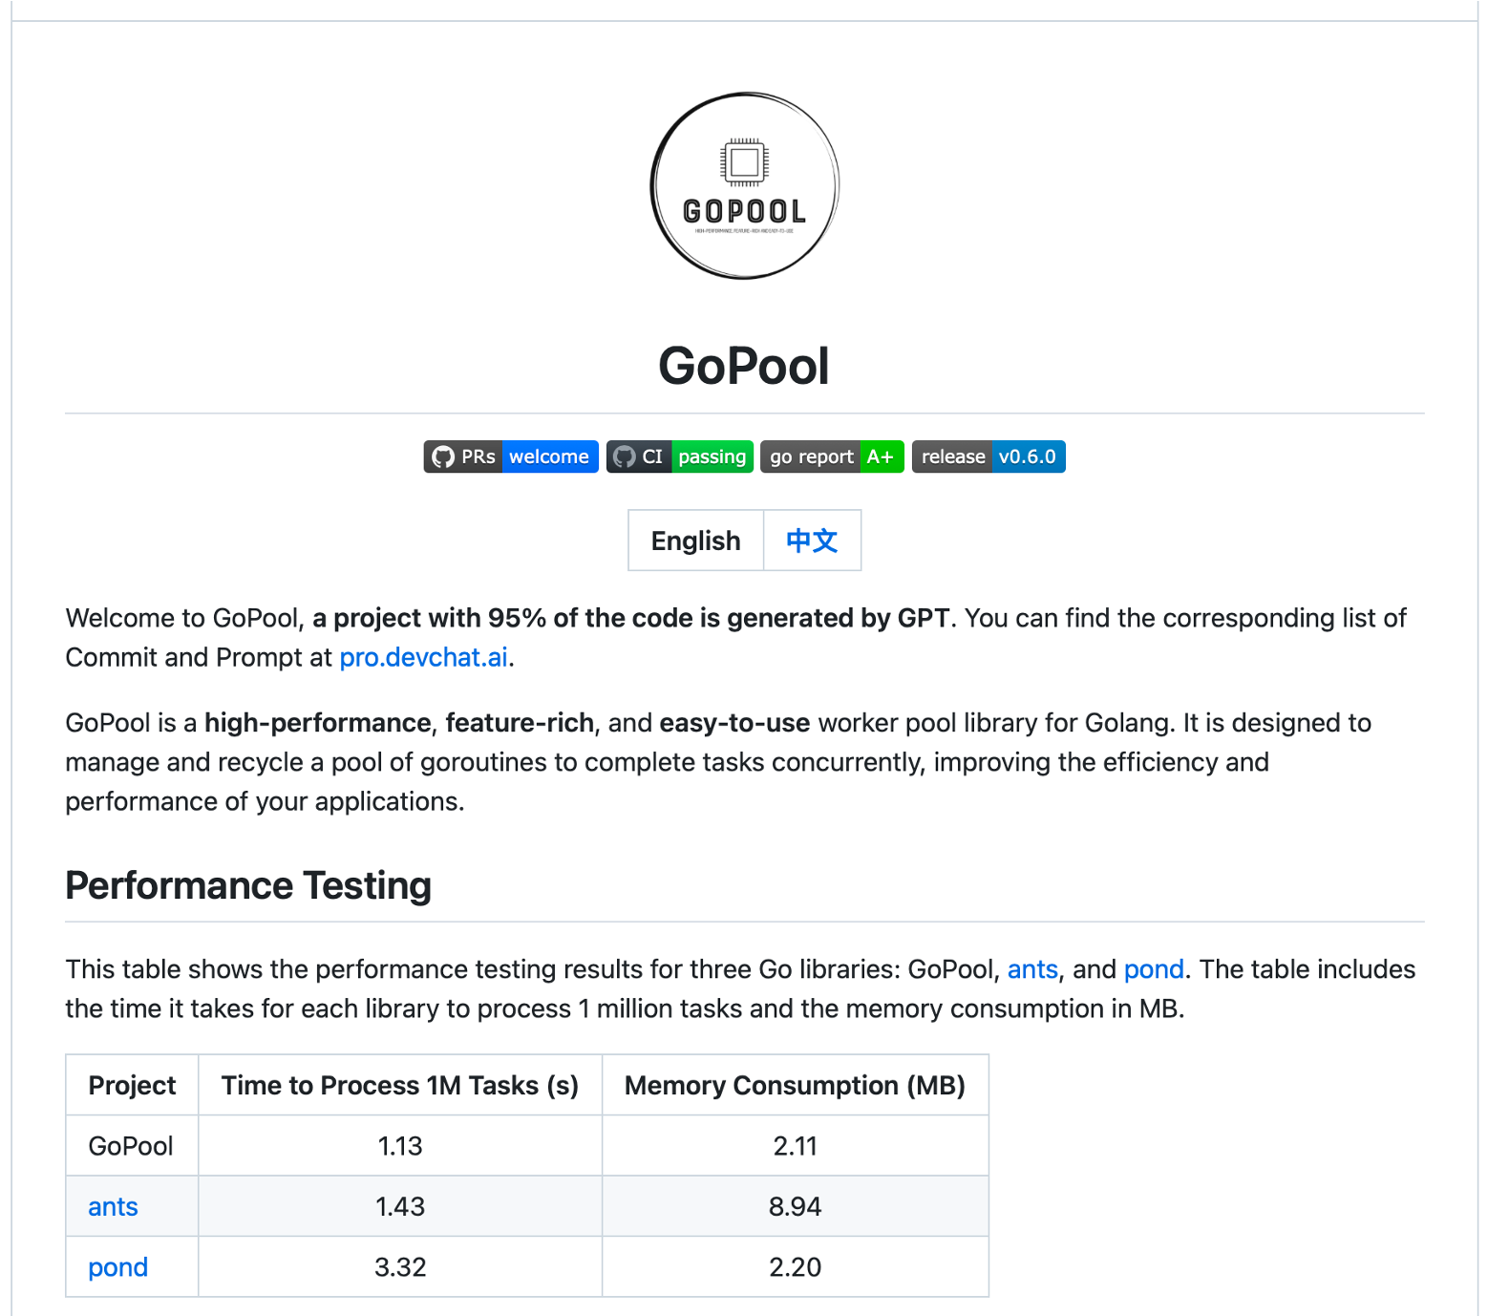Open the PRs welcome badge
Image resolution: width=1488 pixels, height=1316 pixels.
pyautogui.click(x=511, y=456)
